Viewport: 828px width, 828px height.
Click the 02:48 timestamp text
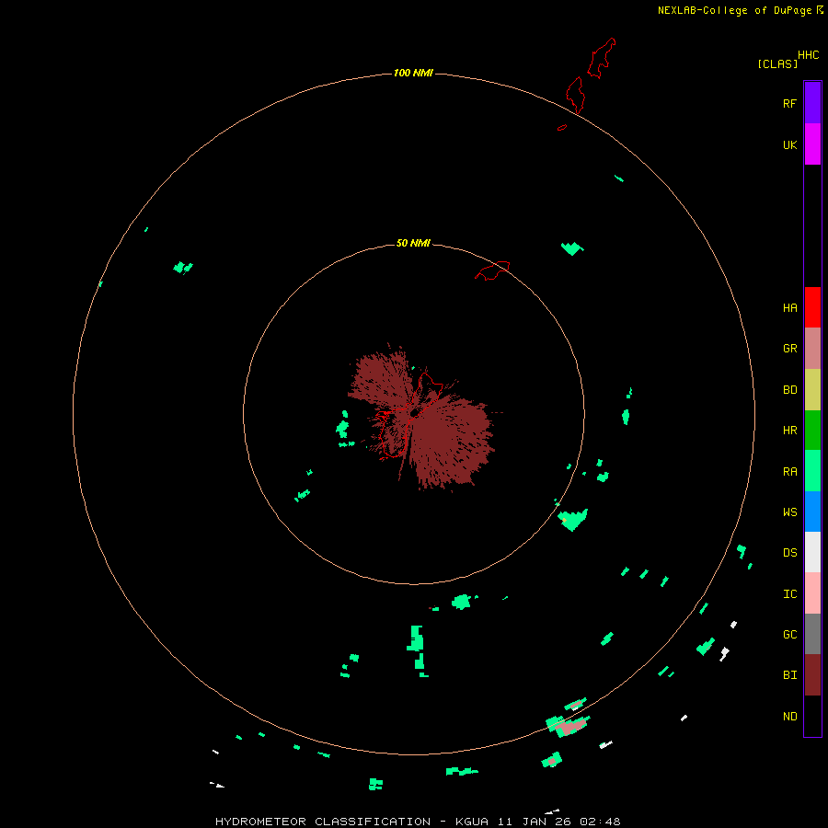(600, 822)
